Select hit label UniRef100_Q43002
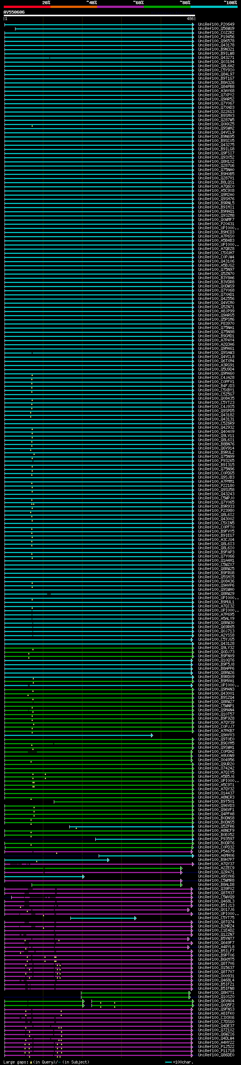This screenshot has width=241, height=1065. tap(216, 519)
